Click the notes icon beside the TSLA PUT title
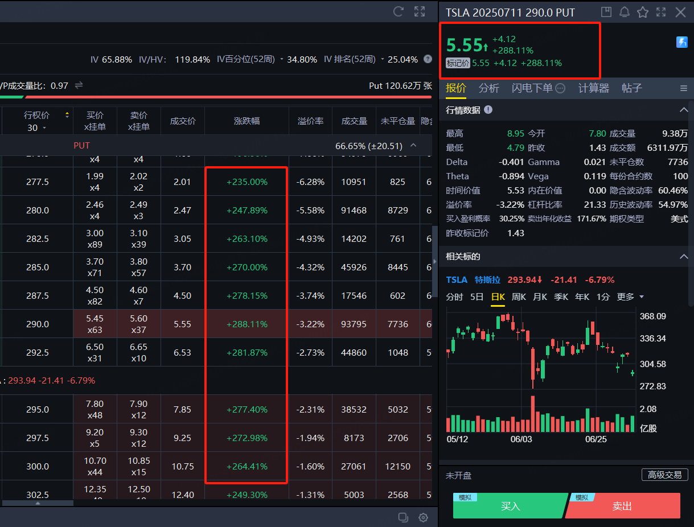Viewport: 694px width, 527px height. 606,12
